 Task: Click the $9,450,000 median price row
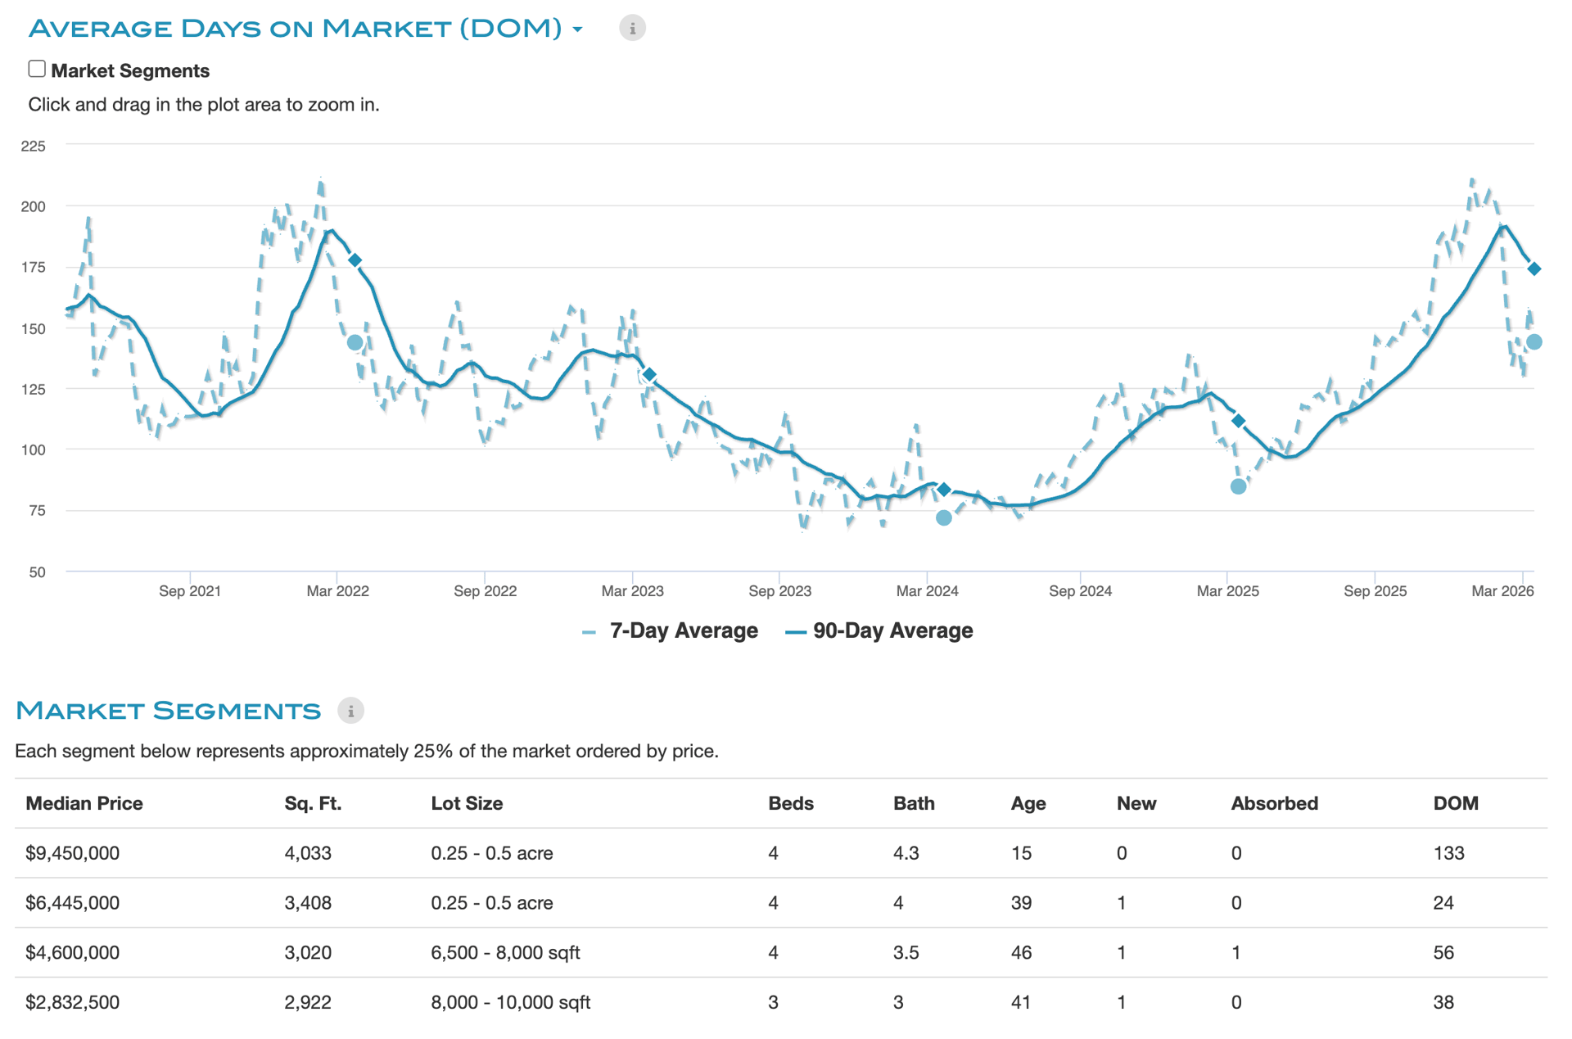(x=73, y=853)
